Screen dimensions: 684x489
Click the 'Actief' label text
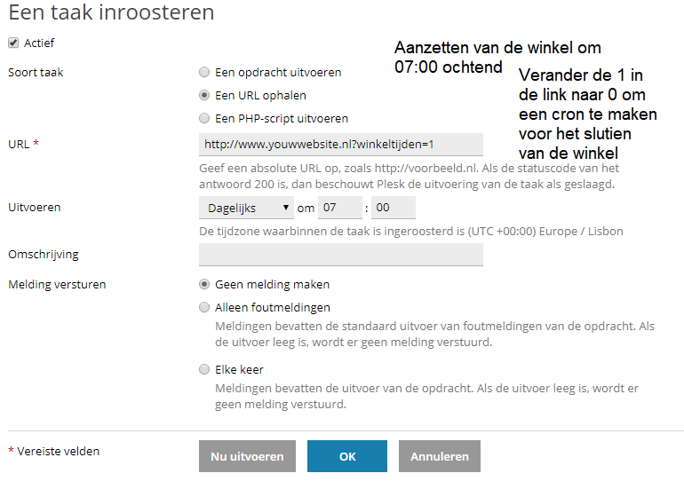pyautogui.click(x=39, y=43)
